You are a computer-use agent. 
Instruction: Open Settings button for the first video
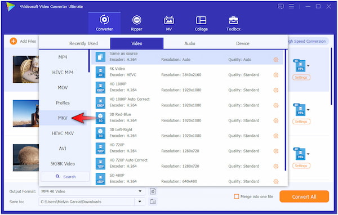[301, 77]
